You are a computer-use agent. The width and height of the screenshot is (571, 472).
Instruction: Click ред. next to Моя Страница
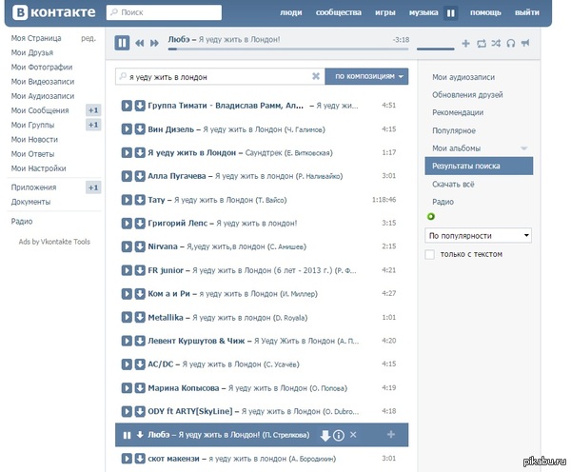click(x=89, y=38)
